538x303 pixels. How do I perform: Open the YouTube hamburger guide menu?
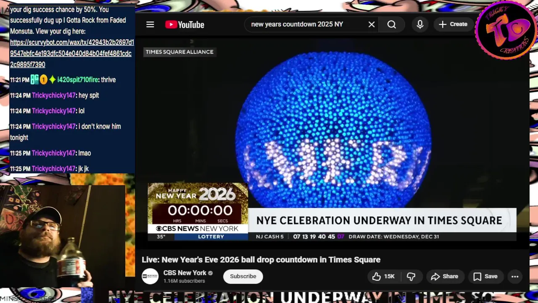150,24
